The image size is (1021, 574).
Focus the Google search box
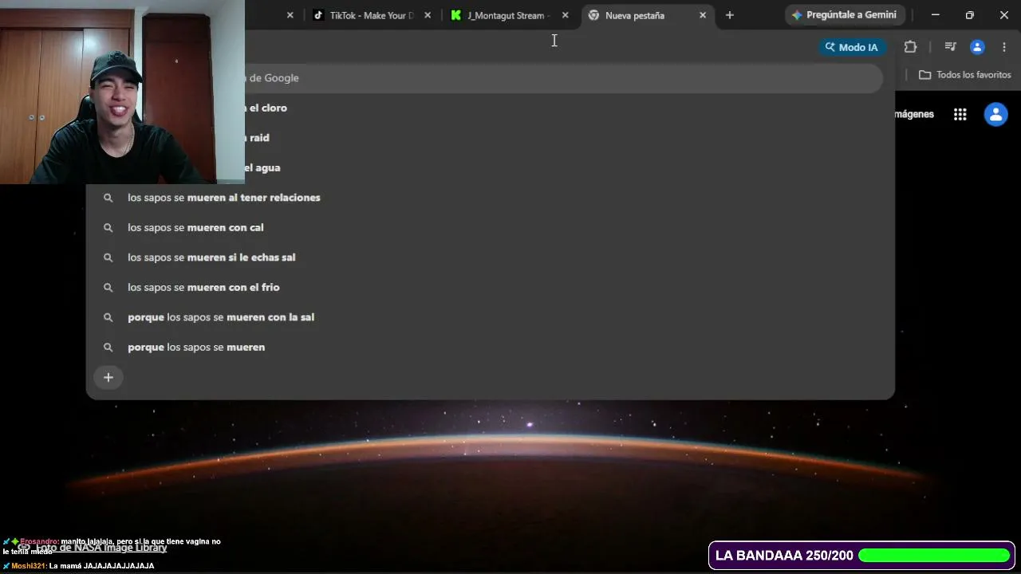tap(563, 78)
